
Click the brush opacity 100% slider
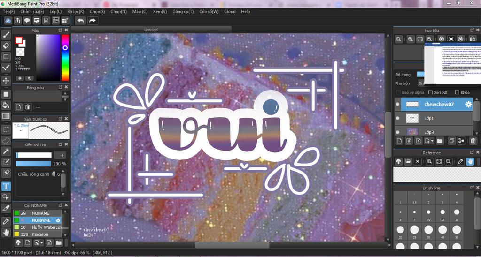click(x=33, y=164)
